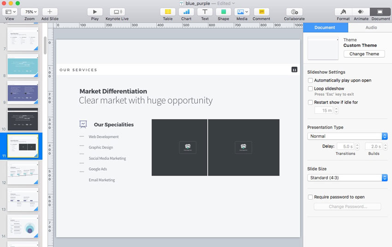Viewport: 392px width, 247px height.
Task: Enable Require password to open
Action: (x=310, y=197)
